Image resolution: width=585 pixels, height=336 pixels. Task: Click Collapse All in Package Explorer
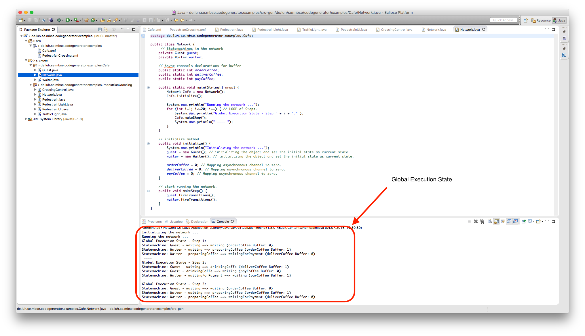click(100, 29)
